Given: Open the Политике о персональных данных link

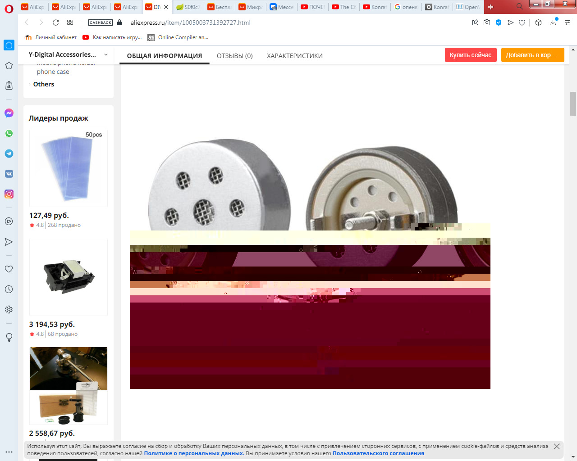Looking at the screenshot, I should [194, 453].
